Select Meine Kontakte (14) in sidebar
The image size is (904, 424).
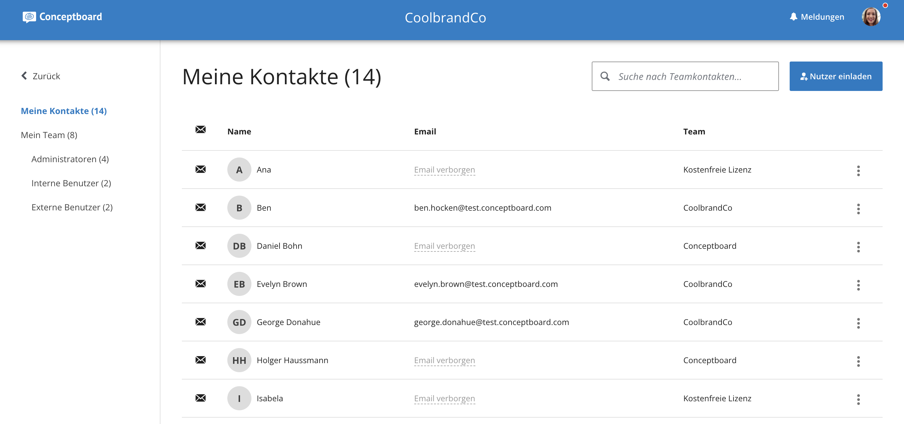[64, 111]
